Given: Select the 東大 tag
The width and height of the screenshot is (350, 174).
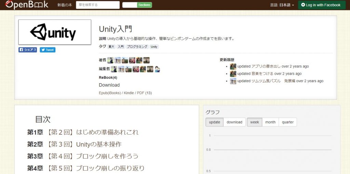Looking at the screenshot, I should (111, 47).
